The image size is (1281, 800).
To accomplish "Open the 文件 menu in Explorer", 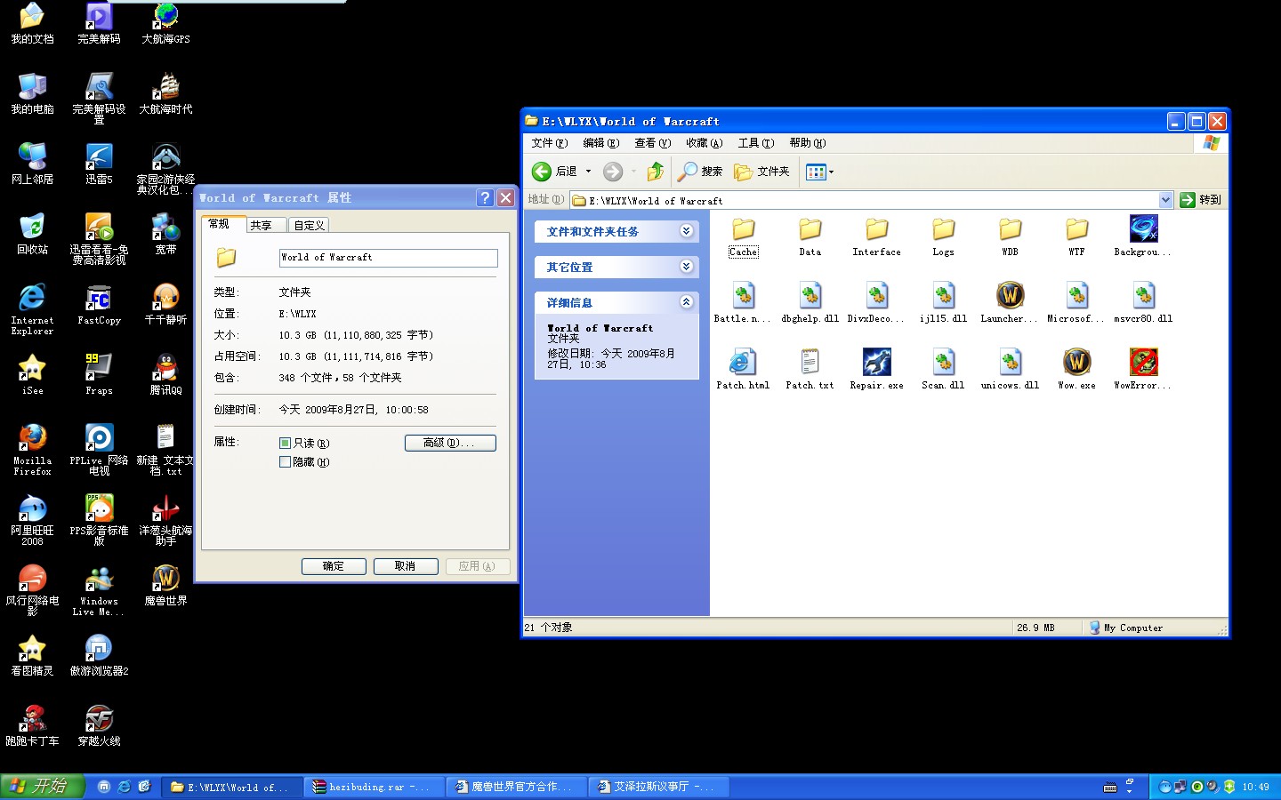I will (x=549, y=143).
